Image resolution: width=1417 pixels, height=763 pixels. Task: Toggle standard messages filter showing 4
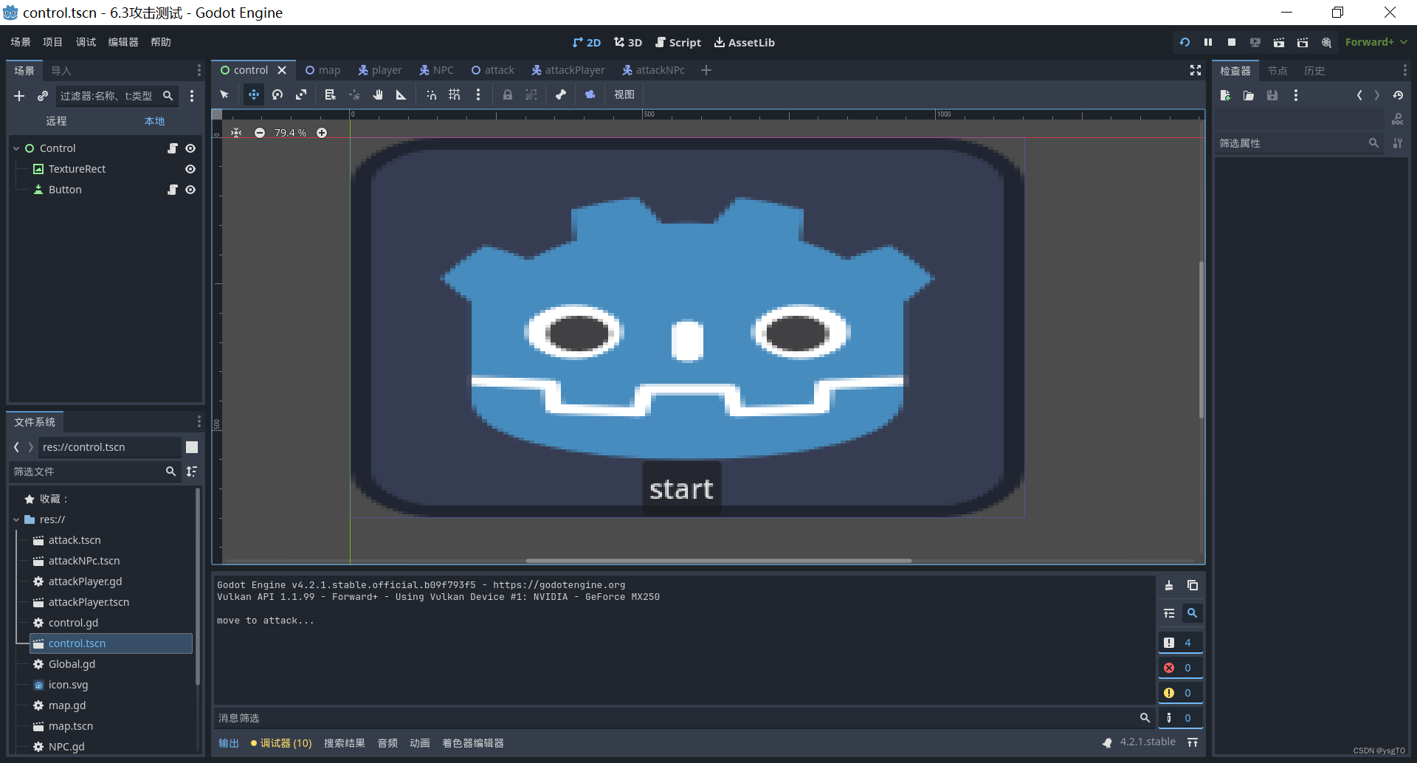click(x=1180, y=643)
